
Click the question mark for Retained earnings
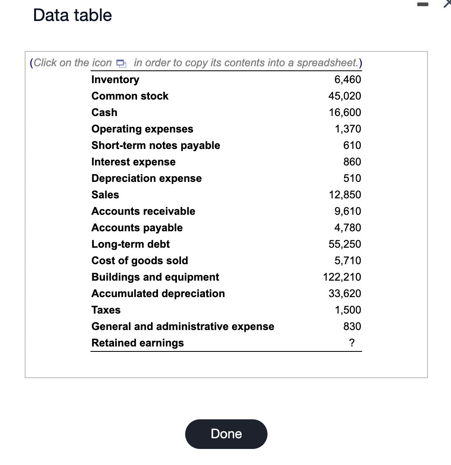[352, 343]
